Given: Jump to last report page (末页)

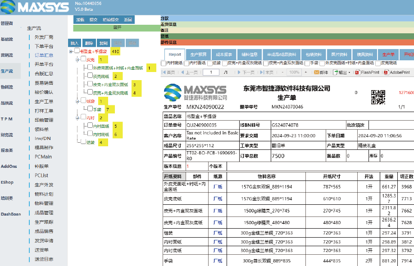Looking at the screenshot, I should coord(267,72).
